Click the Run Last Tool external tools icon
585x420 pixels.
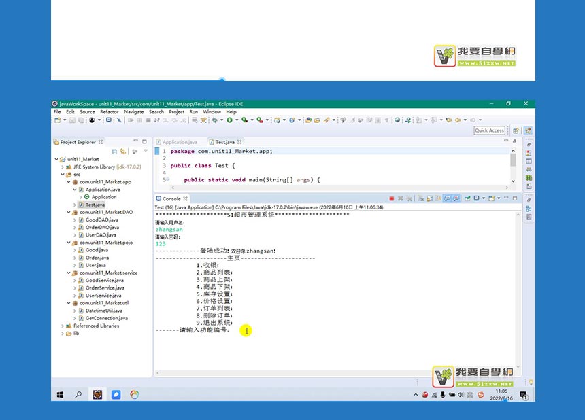point(260,120)
